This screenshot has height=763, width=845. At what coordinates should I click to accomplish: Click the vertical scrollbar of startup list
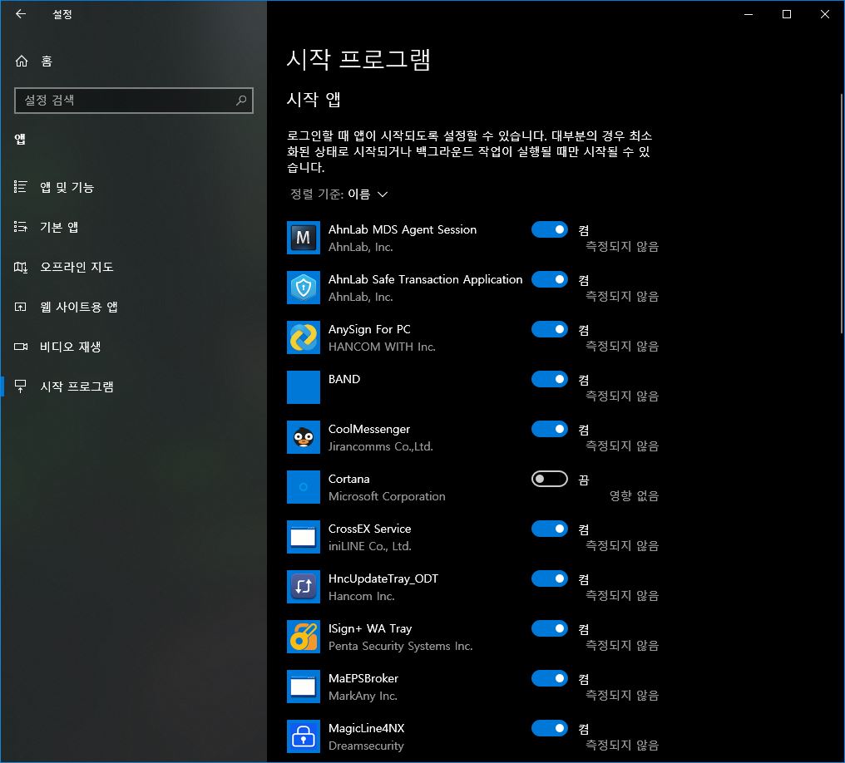[841, 214]
